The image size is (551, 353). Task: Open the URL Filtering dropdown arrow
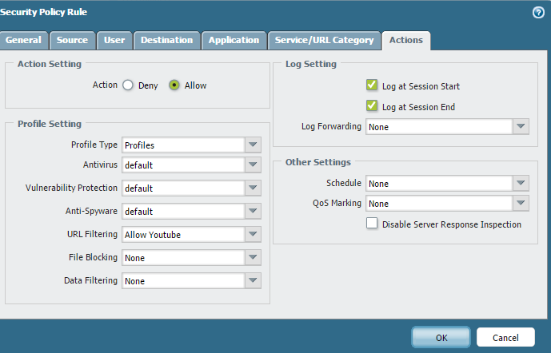[253, 235]
